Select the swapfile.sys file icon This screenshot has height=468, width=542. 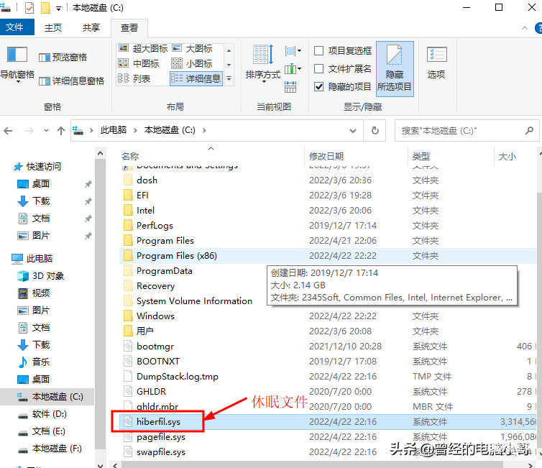pos(128,451)
